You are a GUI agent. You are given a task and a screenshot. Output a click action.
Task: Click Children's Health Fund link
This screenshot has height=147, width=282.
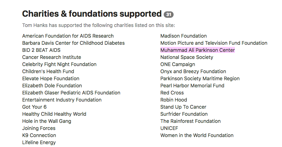pos(48,71)
